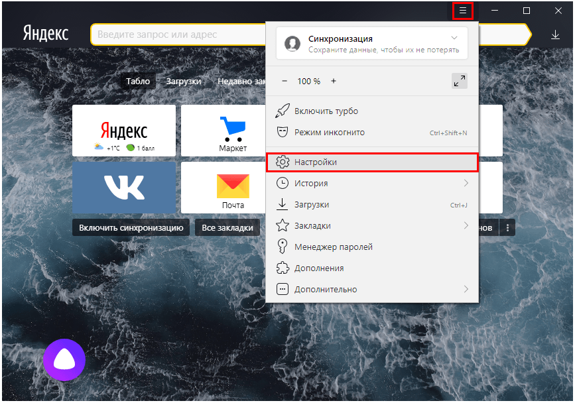The height and width of the screenshot is (403, 575).
Task: Open the hamburger main menu button
Action: pos(463,11)
